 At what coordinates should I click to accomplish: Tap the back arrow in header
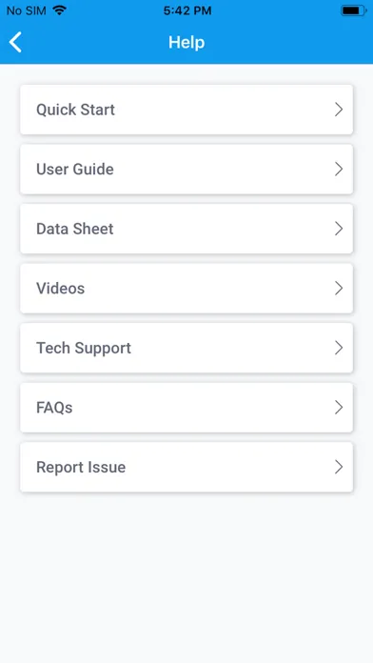(15, 42)
